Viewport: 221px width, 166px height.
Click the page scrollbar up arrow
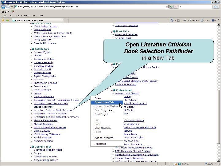[x=219, y=25]
